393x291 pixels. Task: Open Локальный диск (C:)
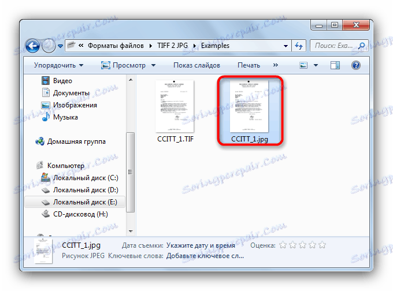(x=86, y=178)
